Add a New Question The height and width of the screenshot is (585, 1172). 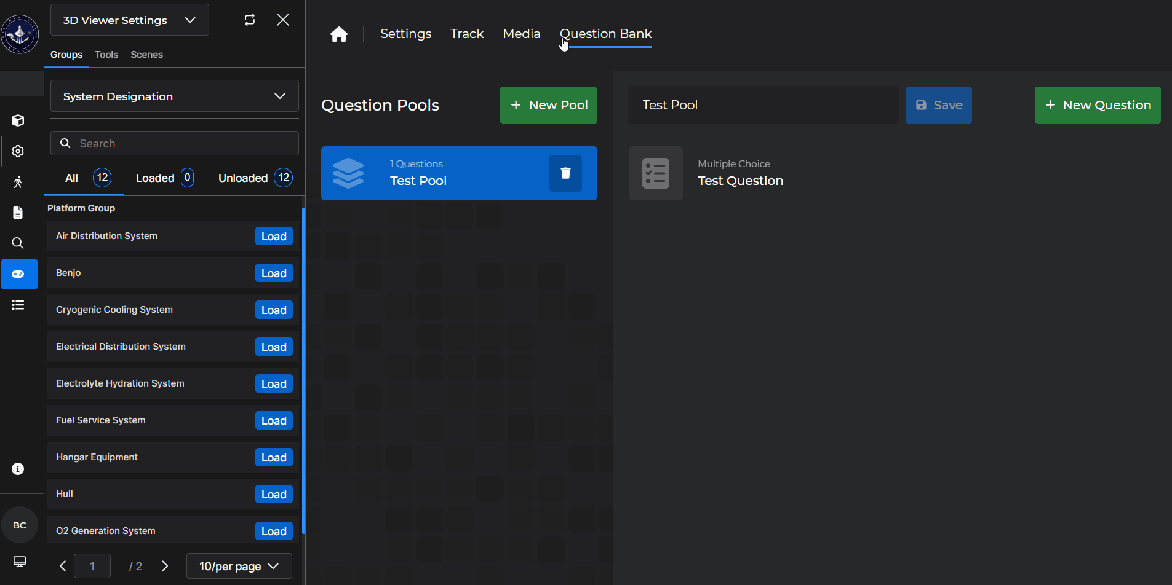click(x=1098, y=105)
